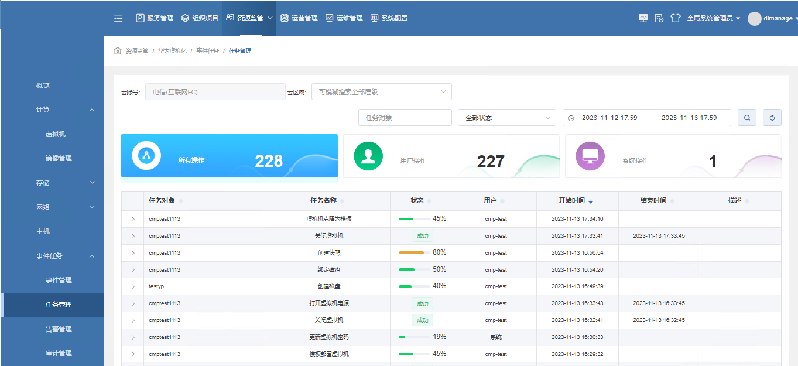Click the monitor screen icon in the header
This screenshot has width=798, height=366.
coord(643,18)
